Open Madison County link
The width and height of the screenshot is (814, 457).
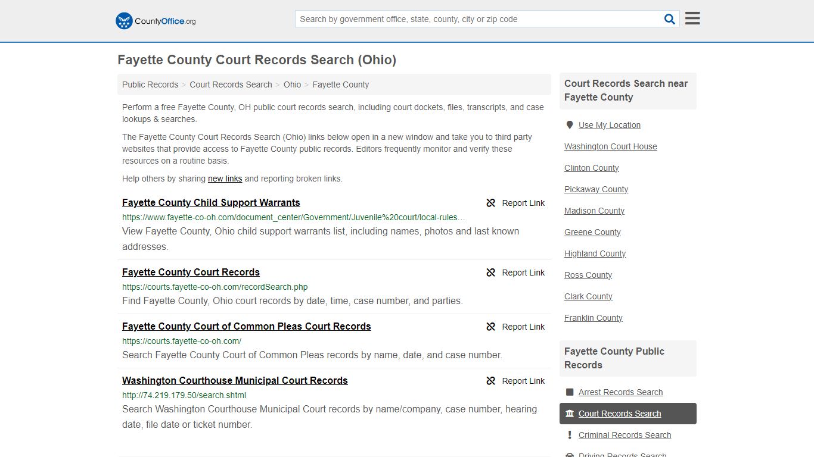594,211
